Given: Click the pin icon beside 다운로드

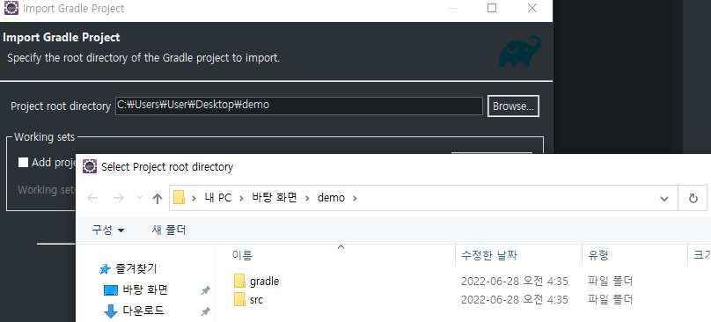Looking at the screenshot, I should coord(206,311).
